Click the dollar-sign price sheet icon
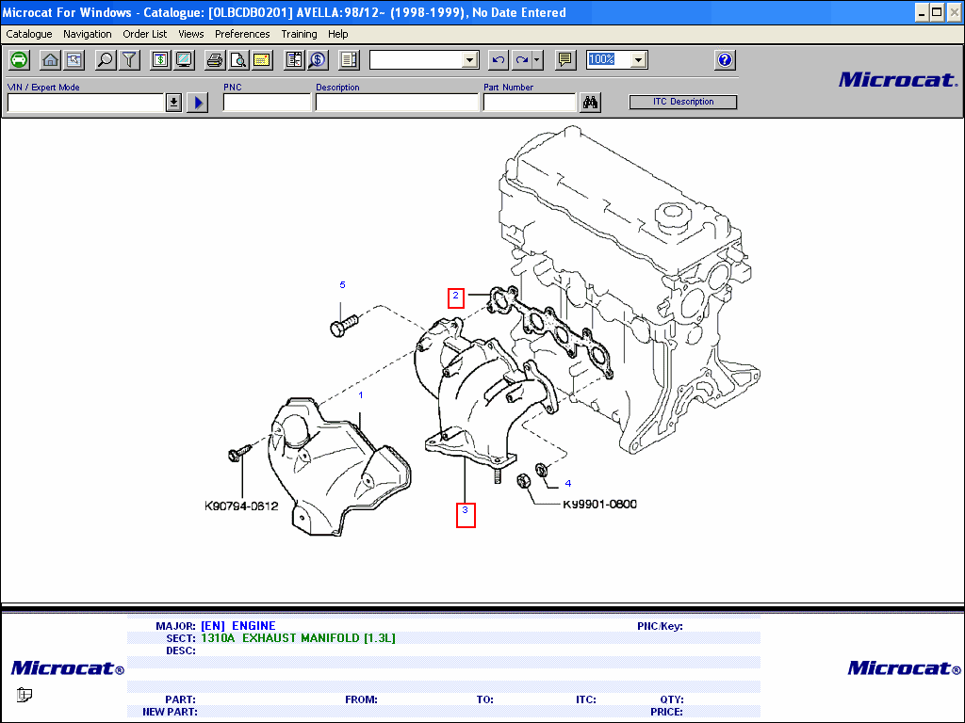Screen dimensions: 965x723 click(160, 59)
